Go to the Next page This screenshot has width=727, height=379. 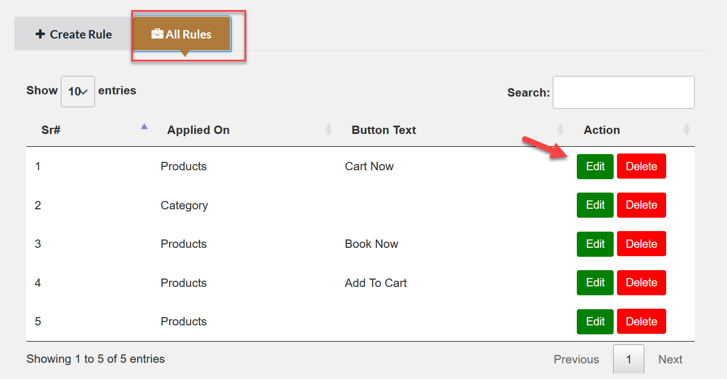pyautogui.click(x=670, y=359)
